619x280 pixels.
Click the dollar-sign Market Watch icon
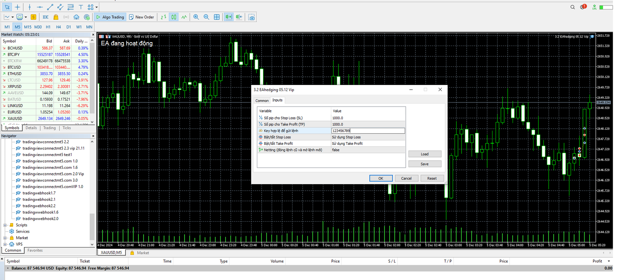[34, 17]
